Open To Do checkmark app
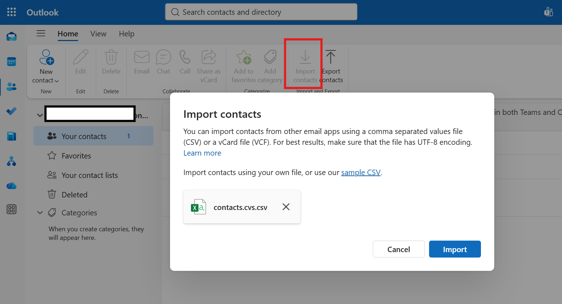The width and height of the screenshot is (562, 304). 12,111
